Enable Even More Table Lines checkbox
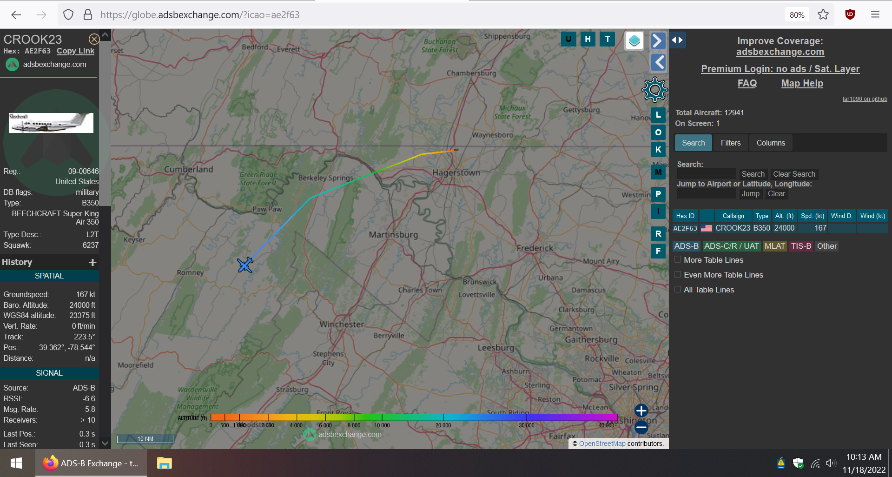Image resolution: width=892 pixels, height=477 pixels. coord(678,274)
